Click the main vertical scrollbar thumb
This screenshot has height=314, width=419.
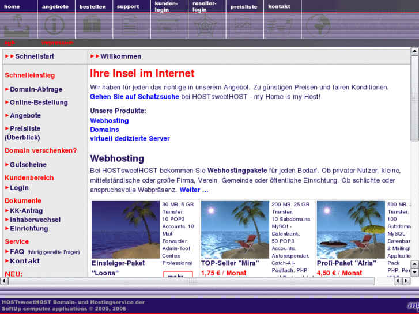[414, 98]
